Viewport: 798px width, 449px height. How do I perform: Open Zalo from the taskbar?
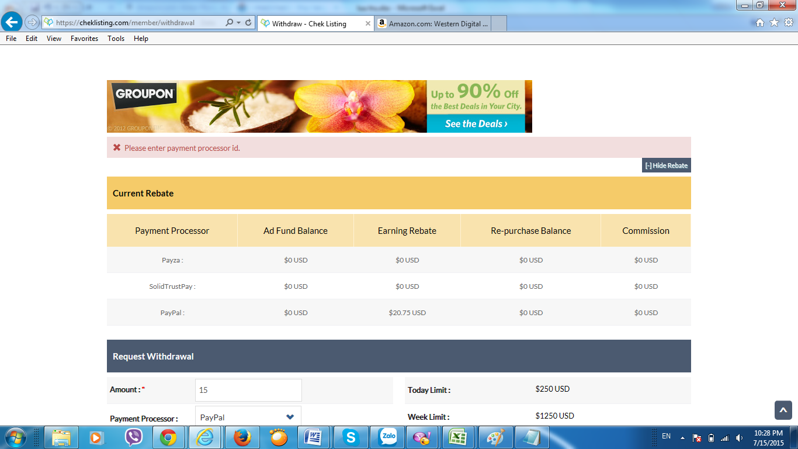[388, 437]
